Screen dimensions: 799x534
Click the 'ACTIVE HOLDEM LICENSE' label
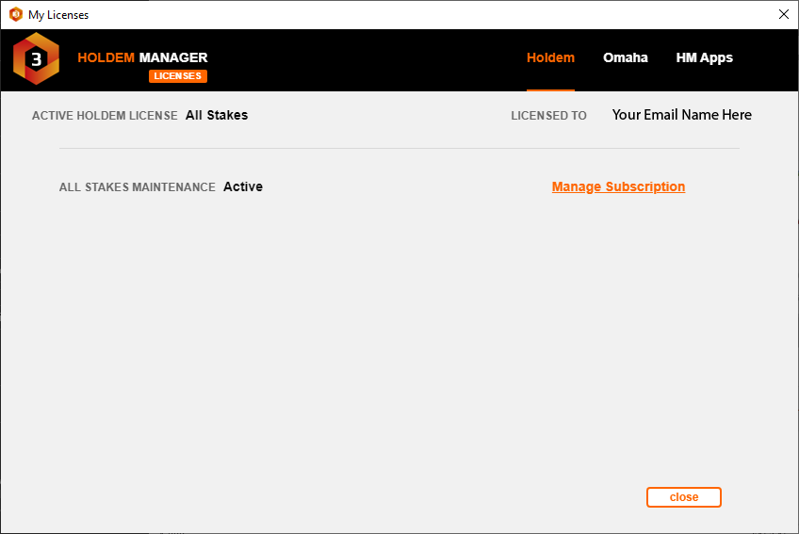coord(105,116)
